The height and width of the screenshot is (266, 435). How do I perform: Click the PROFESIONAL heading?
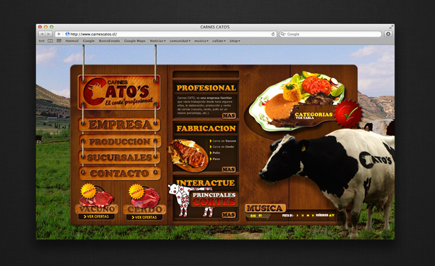206,88
